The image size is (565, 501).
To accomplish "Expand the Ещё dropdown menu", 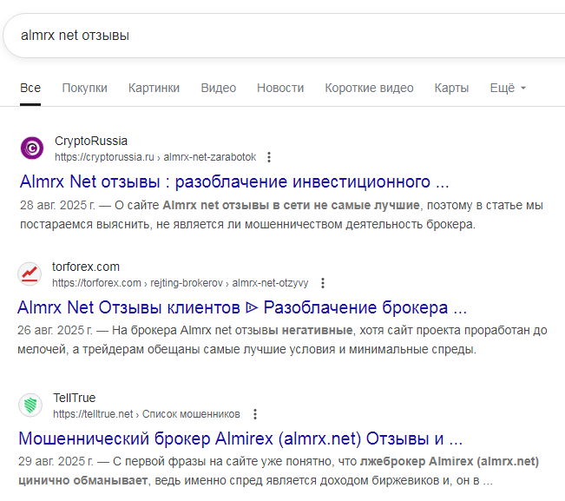I will tap(508, 88).
